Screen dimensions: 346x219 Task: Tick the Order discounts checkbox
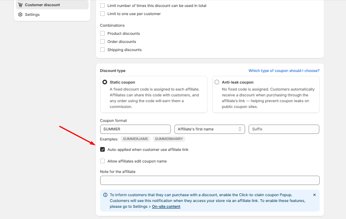(102, 42)
